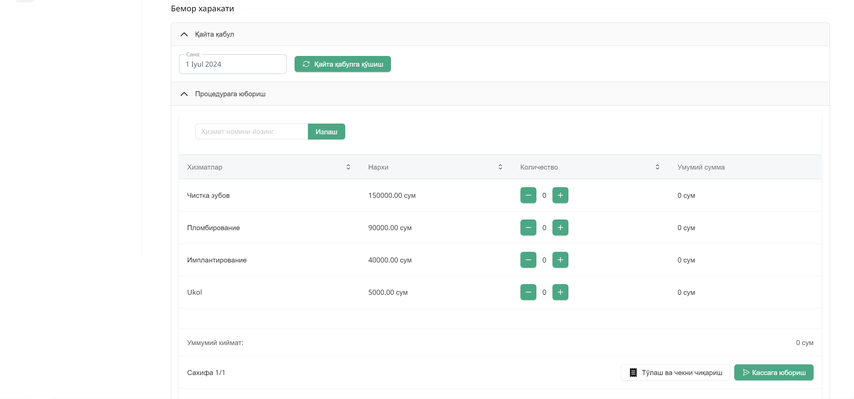Image resolution: width=854 pixels, height=399 pixels.
Task: Collapse the Процедурага юбориш section
Action: 184,94
